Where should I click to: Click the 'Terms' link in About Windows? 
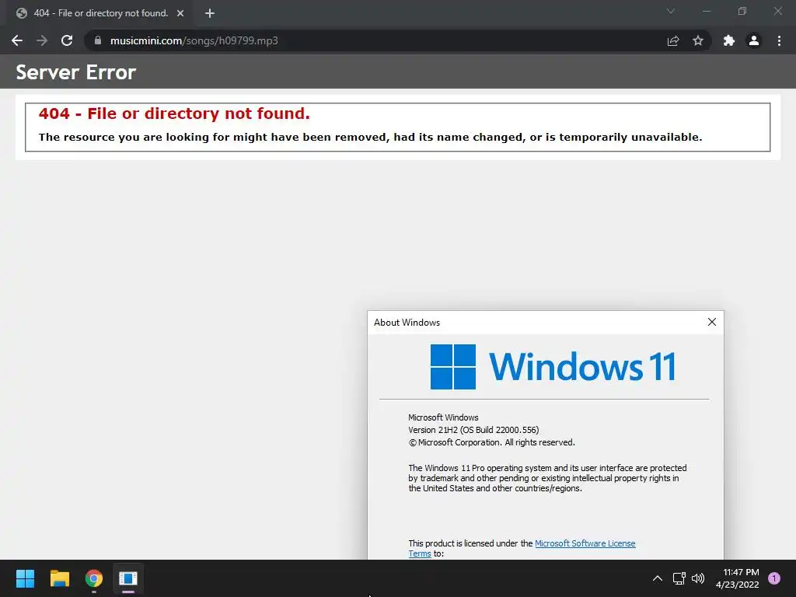pos(419,553)
